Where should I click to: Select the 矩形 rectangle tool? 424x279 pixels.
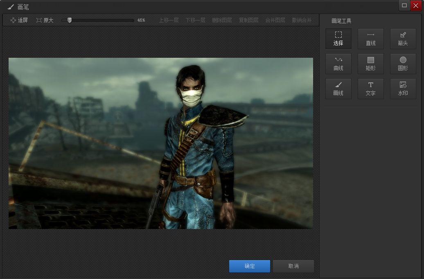[x=370, y=64]
